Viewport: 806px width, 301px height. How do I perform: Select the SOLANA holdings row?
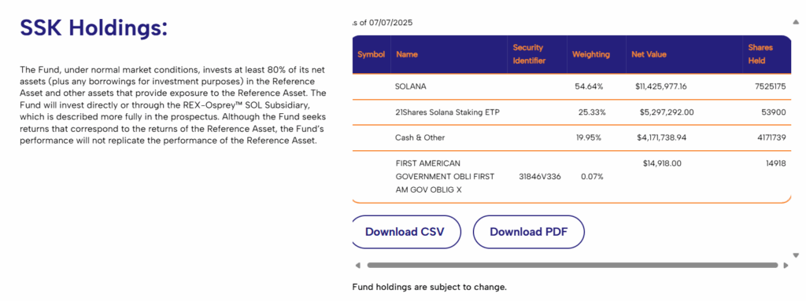click(x=571, y=86)
